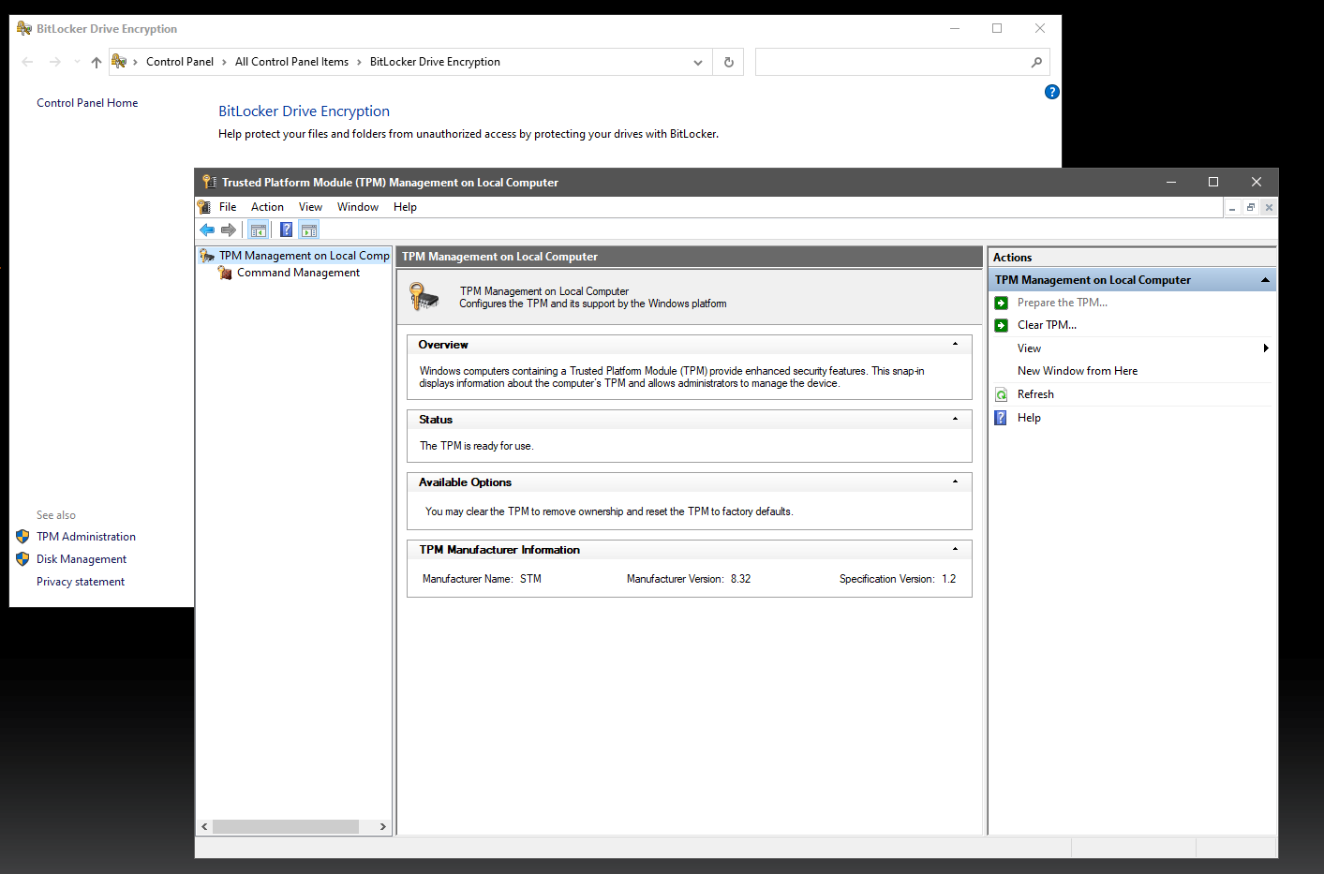Collapse the Overview section
This screenshot has height=874, width=1324.
(x=955, y=344)
